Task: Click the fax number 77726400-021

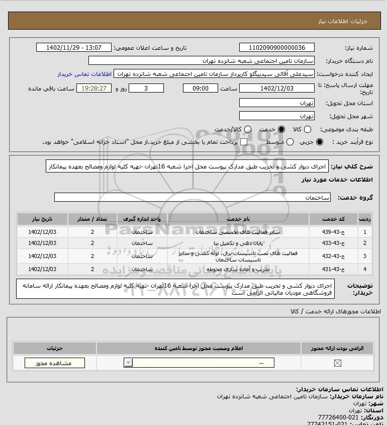Action: click(x=338, y=417)
